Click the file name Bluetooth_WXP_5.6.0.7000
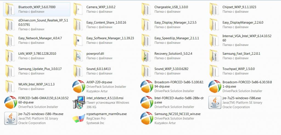Viewport: 281px width, 135px height. pyautogui.click(x=37, y=7)
